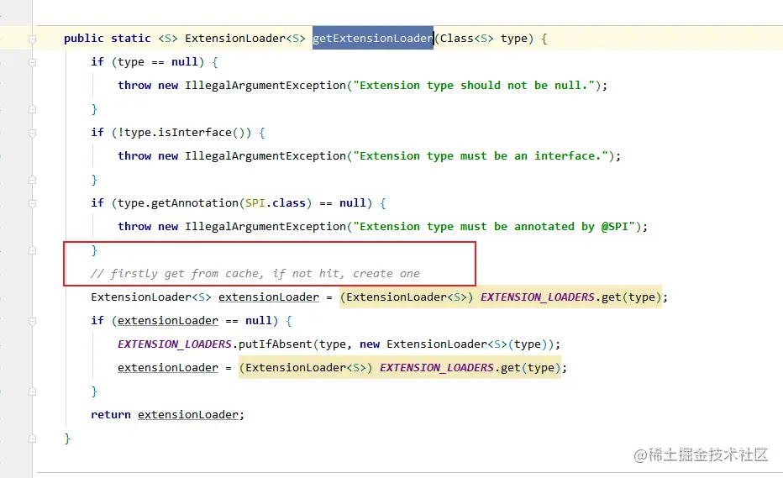Click 'getAnnotation' method call

[x=195, y=202]
